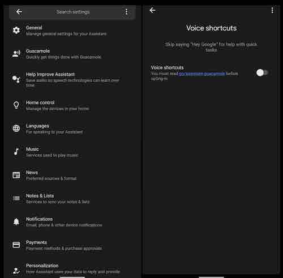
Task: Select the News entry
Action: click(72, 175)
